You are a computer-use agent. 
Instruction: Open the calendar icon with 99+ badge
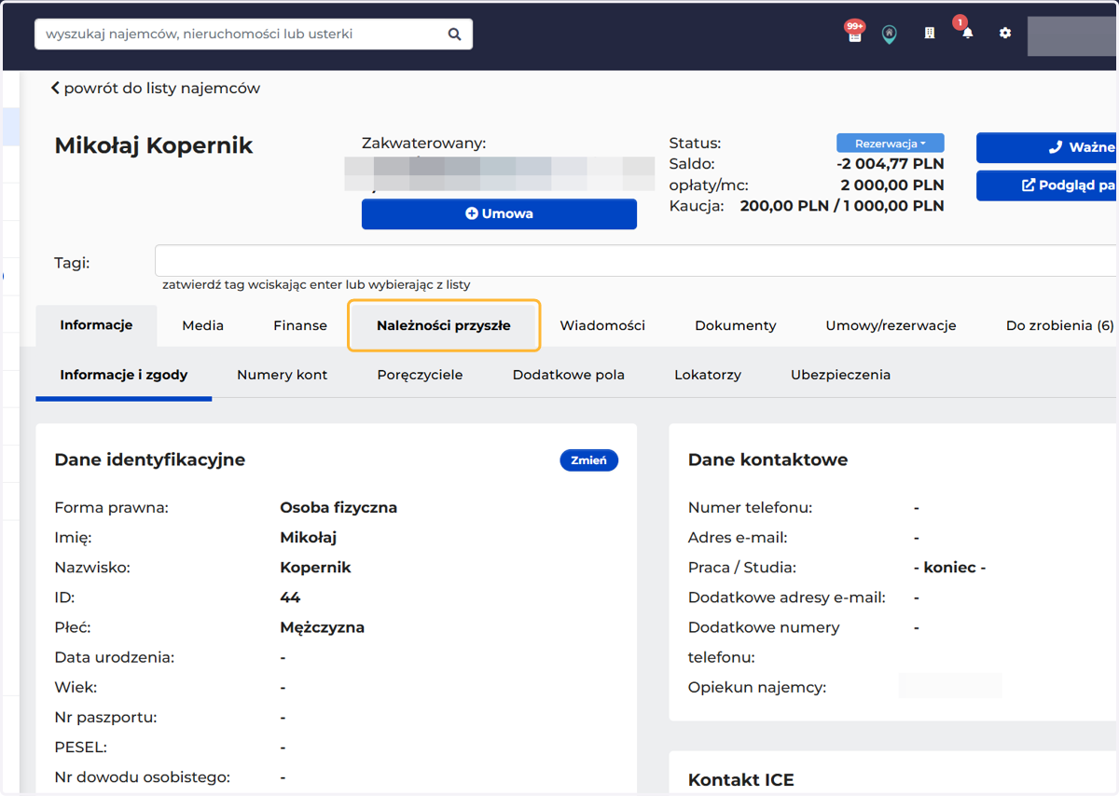pos(854,34)
